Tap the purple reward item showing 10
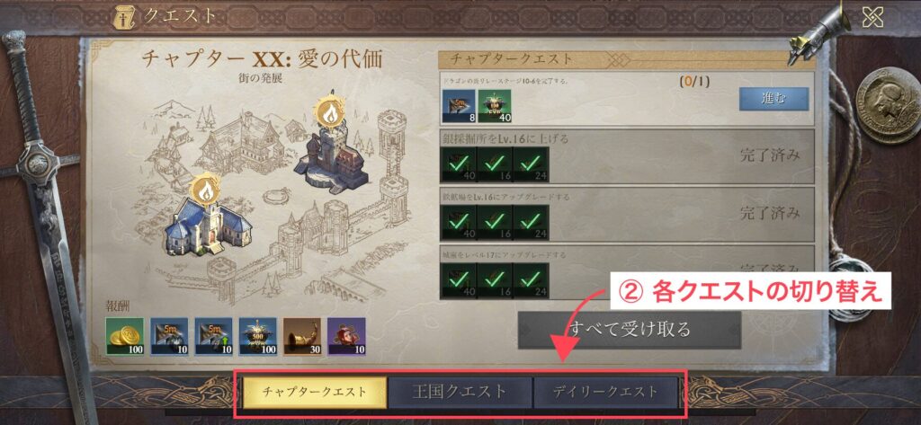This screenshot has width=921, height=425. coord(346,336)
